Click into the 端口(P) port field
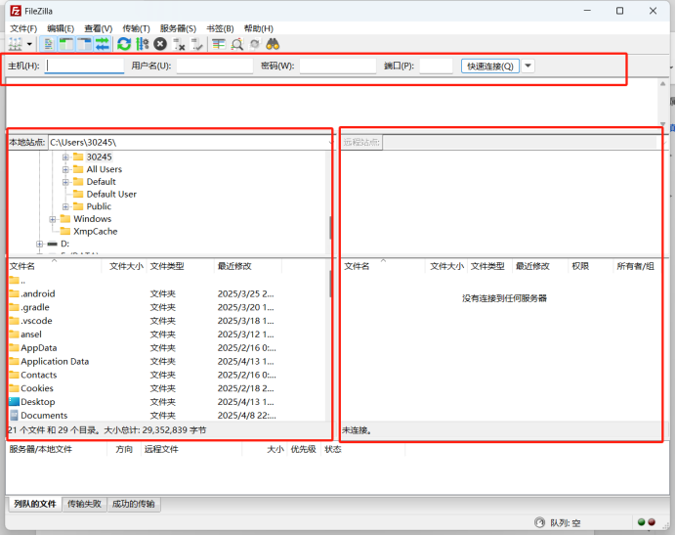676x536 pixels. [437, 67]
